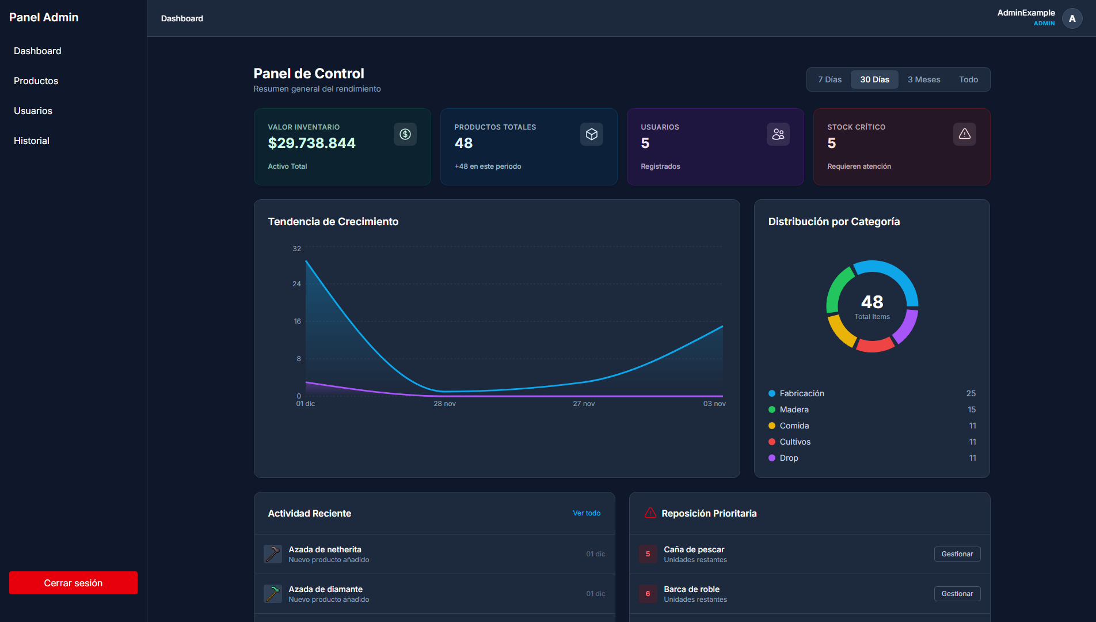The width and height of the screenshot is (1096, 622).
Task: Click the dollar icon on Valor Inventario card
Action: [405, 134]
